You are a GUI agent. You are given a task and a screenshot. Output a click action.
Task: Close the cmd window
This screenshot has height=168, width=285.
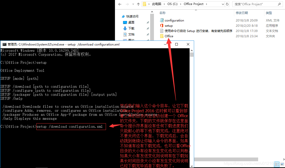[x=188, y=44]
